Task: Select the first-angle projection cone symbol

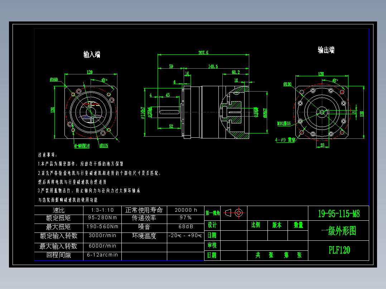Action: click(x=228, y=212)
